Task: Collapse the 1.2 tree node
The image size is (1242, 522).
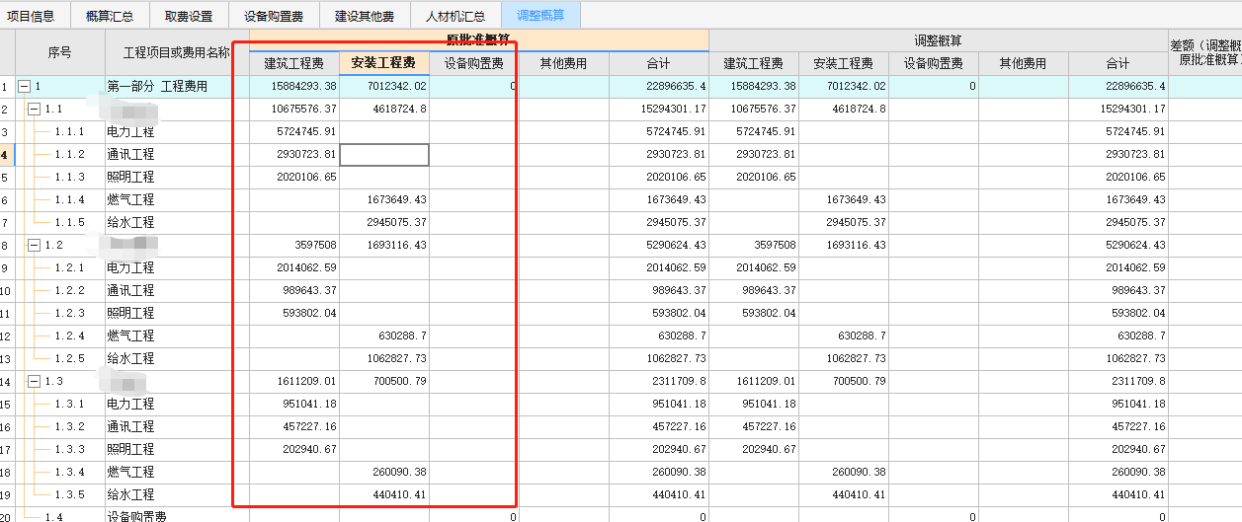Action: [x=35, y=246]
